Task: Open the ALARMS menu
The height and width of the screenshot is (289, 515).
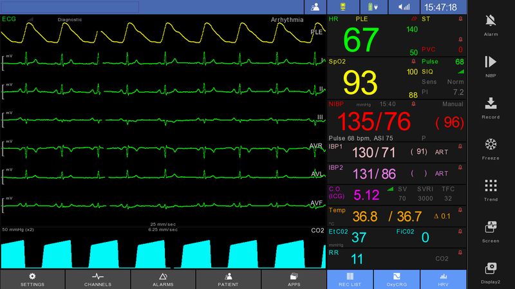Action: (x=163, y=279)
